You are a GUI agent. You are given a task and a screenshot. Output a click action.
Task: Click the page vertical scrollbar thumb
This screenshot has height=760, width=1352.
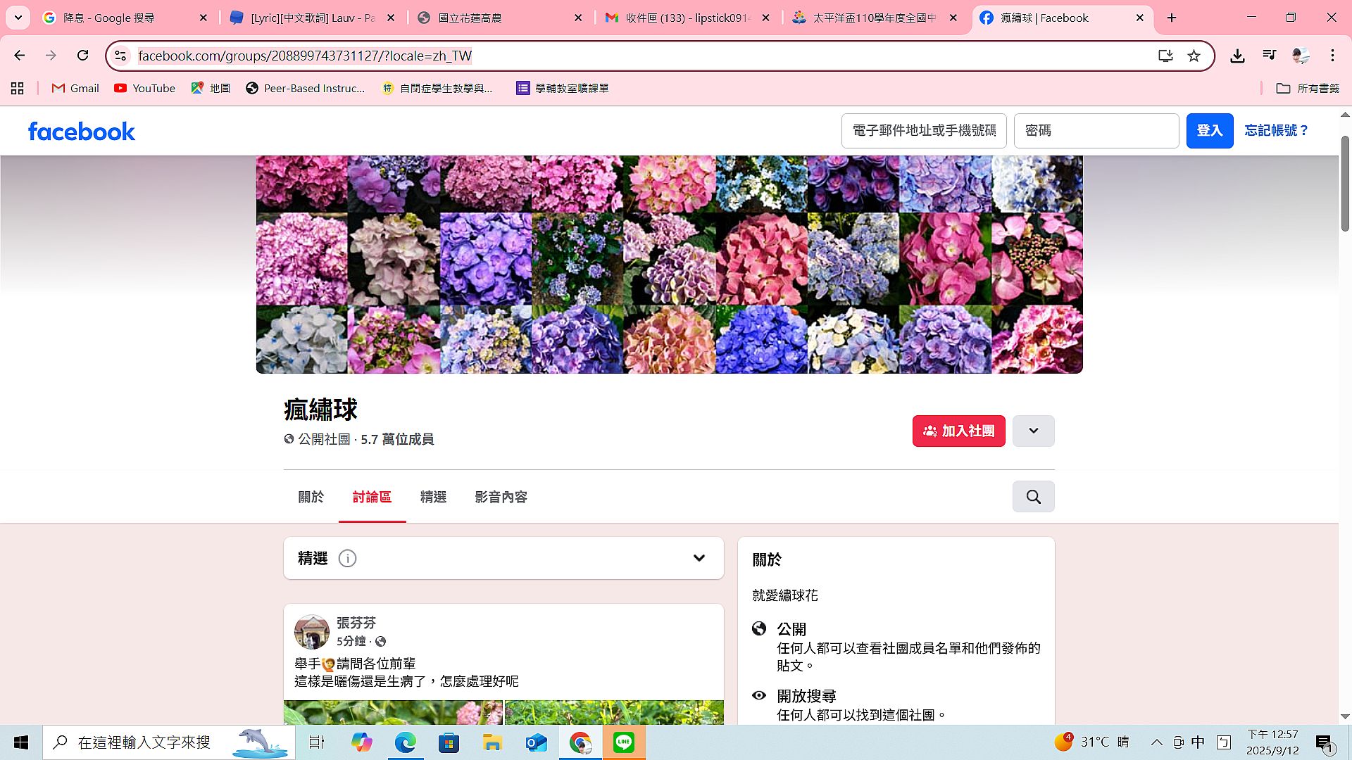1344,183
